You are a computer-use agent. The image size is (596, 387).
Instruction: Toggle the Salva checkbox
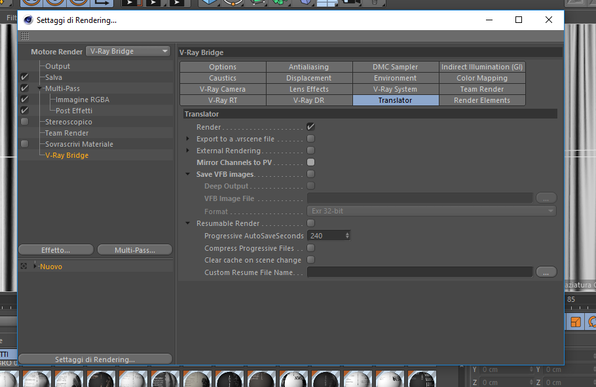25,77
